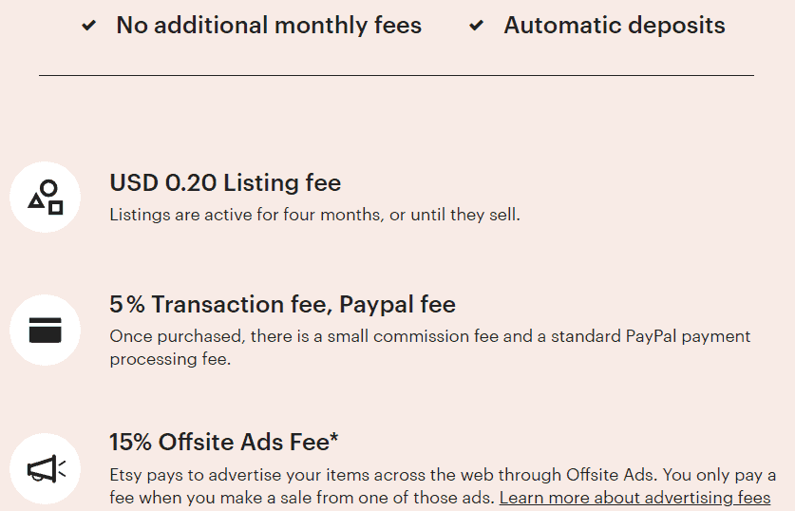
Task: Open Learn more about advertising fees link
Action: click(634, 498)
